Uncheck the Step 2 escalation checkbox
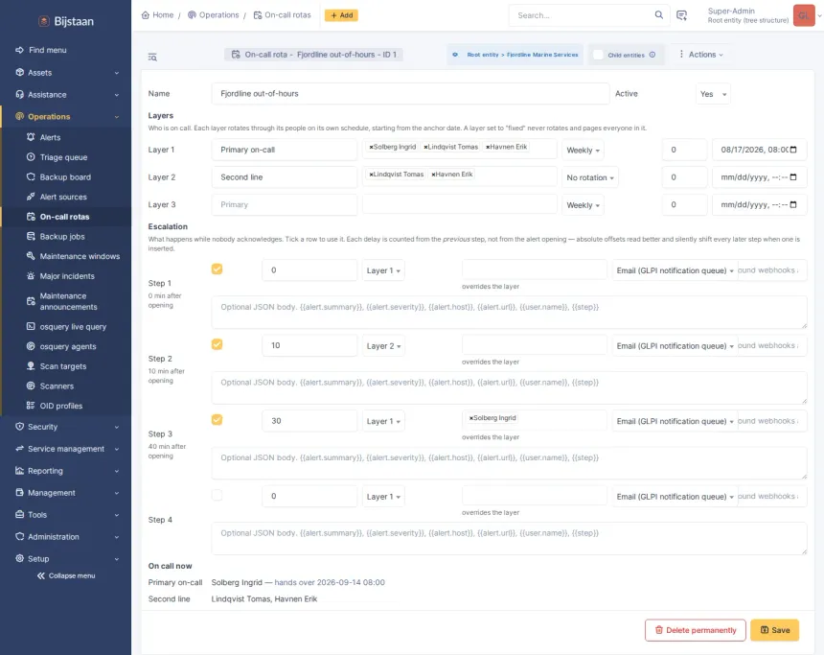The width and height of the screenshot is (824, 655). click(217, 344)
